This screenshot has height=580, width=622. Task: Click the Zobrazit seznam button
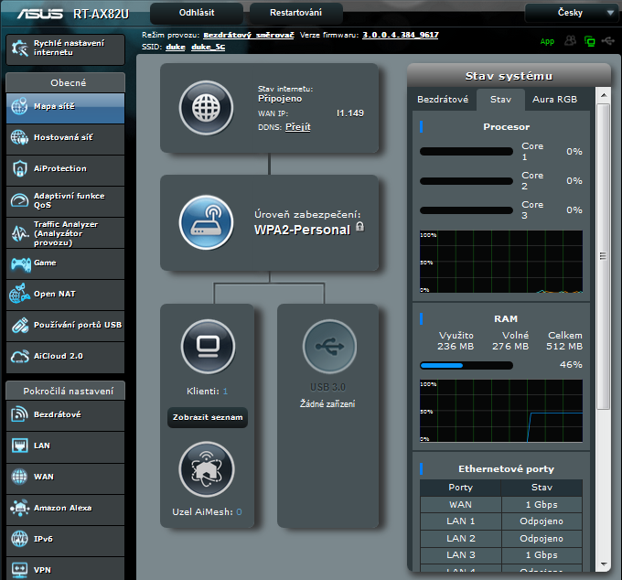tap(208, 418)
